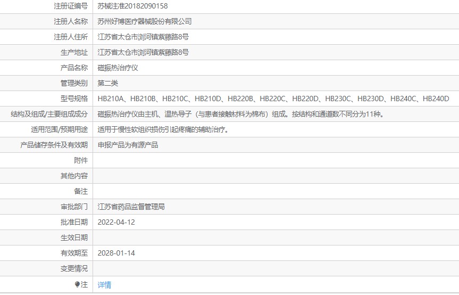459x295 pixels.
Task: Click the 产品名称 label
Action: point(74,68)
